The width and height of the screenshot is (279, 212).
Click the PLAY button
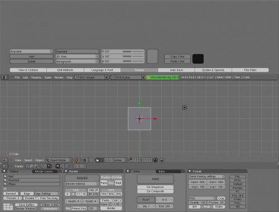pyautogui.click(x=146, y=200)
